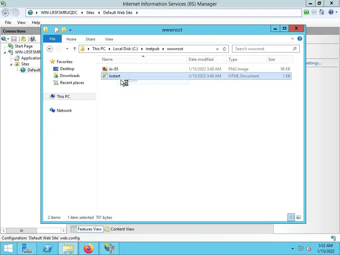The height and width of the screenshot is (255, 340).
Task: Select Network in navigation pane
Action: pyautogui.click(x=64, y=110)
